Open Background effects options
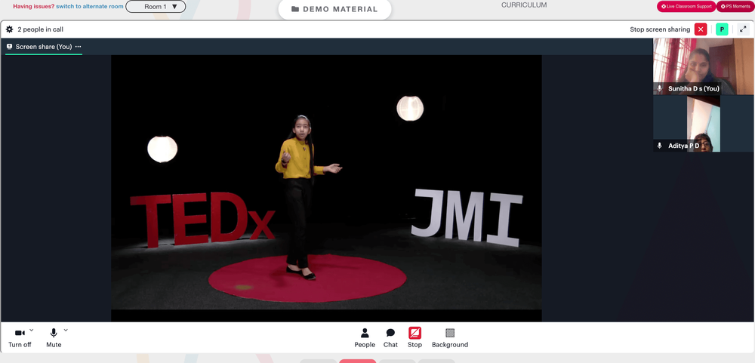755x363 pixels. click(450, 337)
